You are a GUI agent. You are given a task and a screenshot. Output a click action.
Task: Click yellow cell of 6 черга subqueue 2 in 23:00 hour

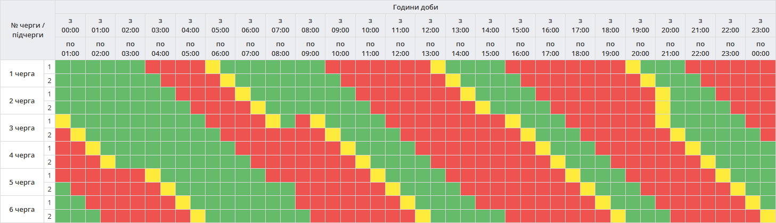click(x=768, y=216)
